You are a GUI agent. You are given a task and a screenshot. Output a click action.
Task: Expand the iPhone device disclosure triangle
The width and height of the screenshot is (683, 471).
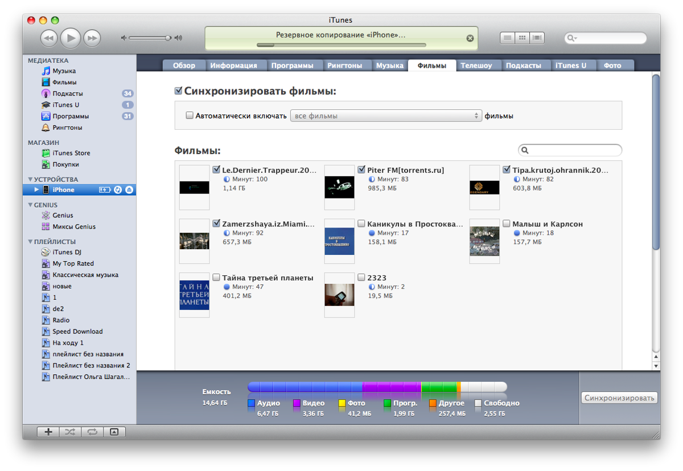37,190
